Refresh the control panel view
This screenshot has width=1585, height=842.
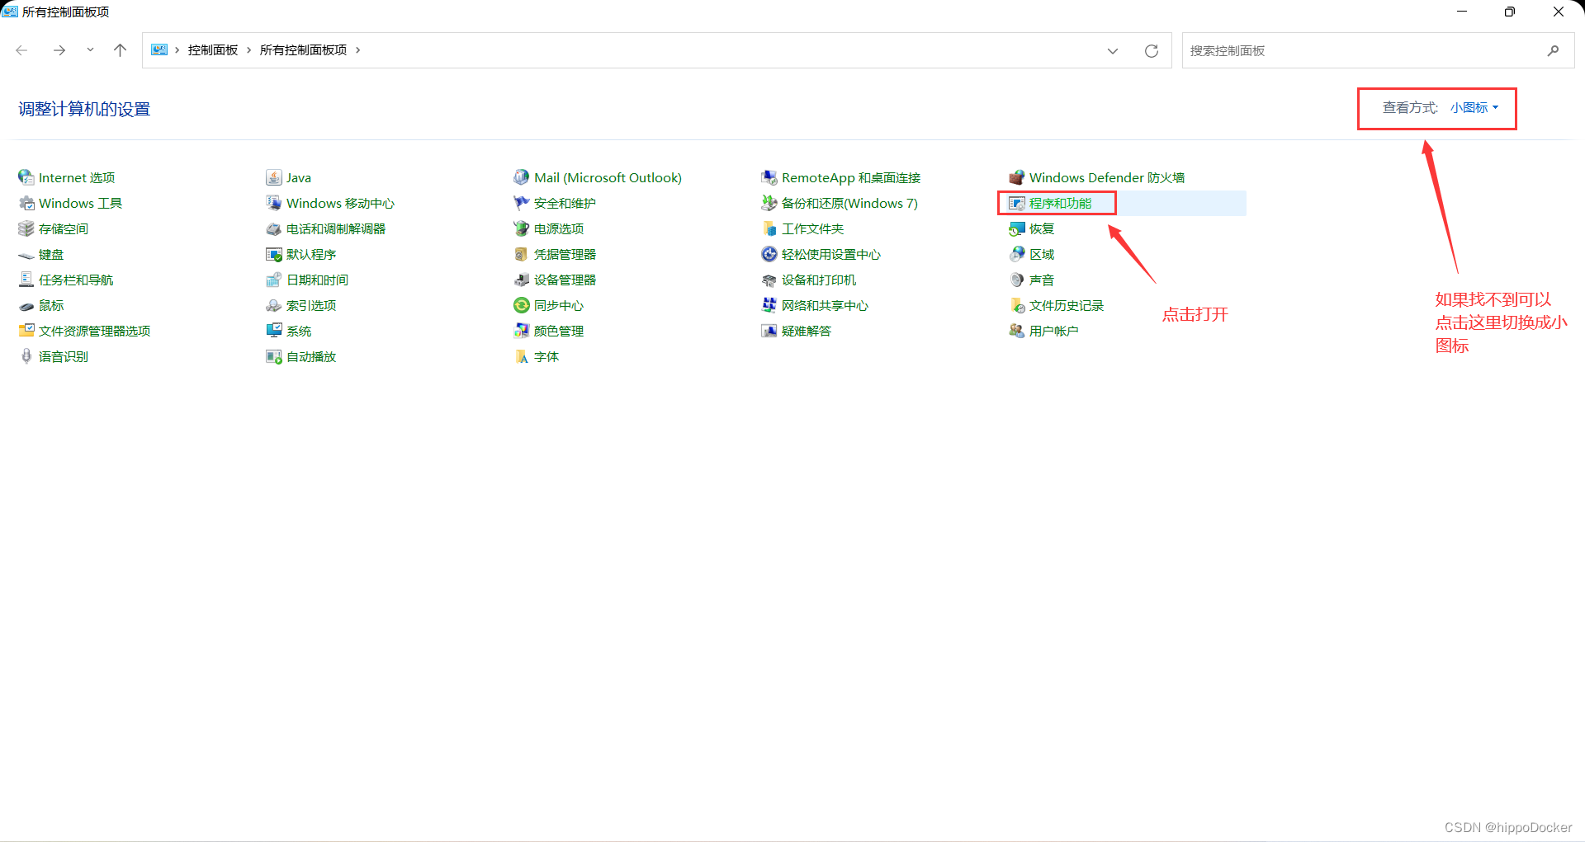1152,51
